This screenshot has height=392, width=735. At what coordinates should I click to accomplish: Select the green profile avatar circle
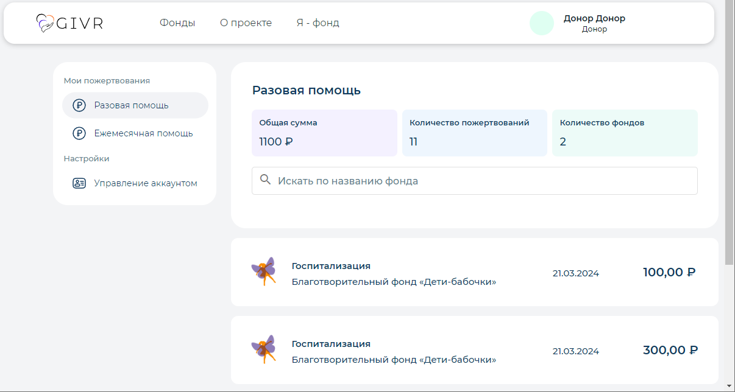[541, 23]
